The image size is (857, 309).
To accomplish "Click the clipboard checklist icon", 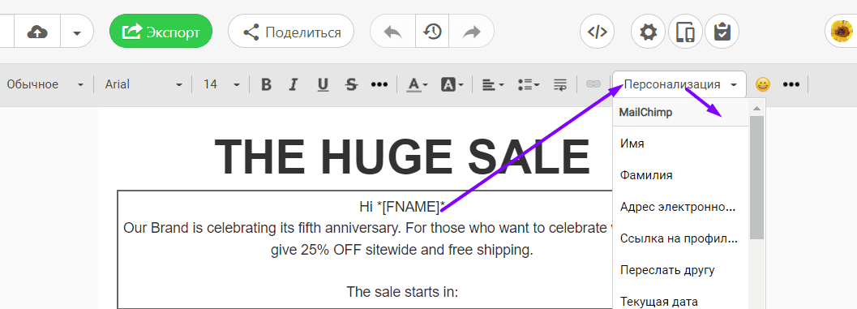I will click(x=722, y=32).
